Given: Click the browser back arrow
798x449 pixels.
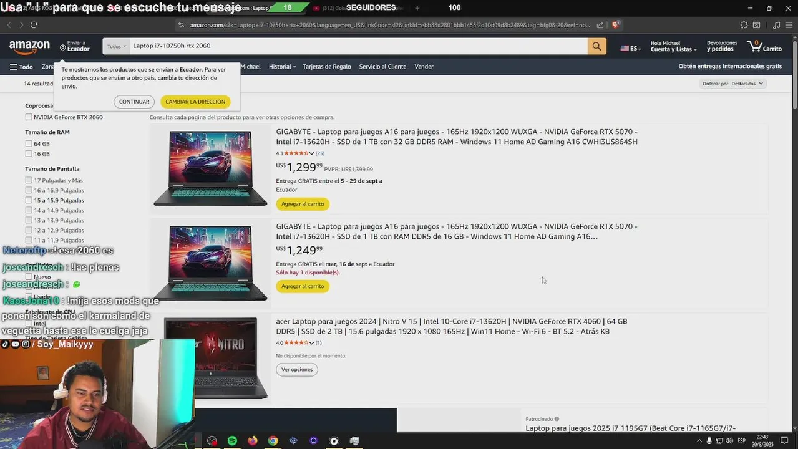Looking at the screenshot, I should point(9,25).
